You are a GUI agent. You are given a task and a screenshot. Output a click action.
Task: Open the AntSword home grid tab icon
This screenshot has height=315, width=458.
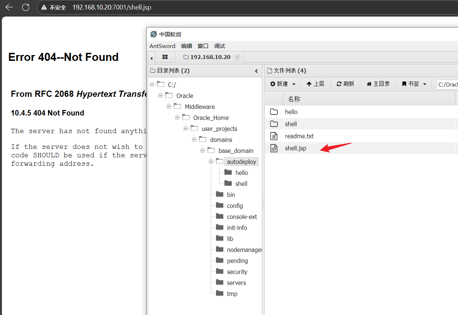(x=165, y=57)
